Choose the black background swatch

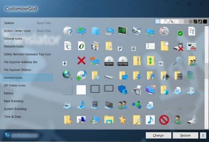(205, 22)
